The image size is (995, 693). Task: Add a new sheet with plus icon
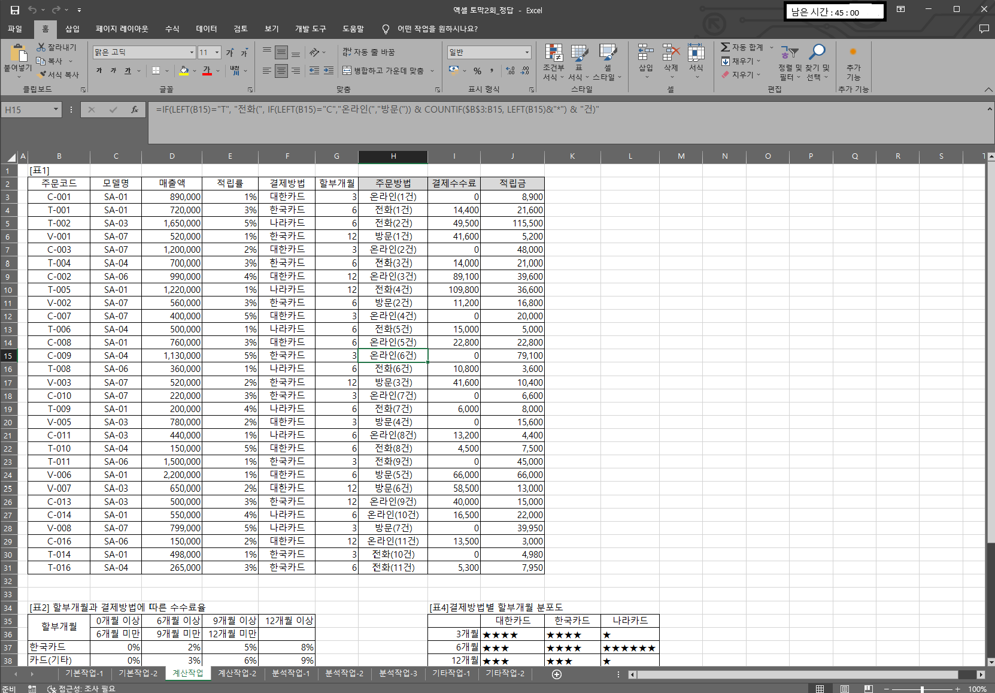click(557, 674)
